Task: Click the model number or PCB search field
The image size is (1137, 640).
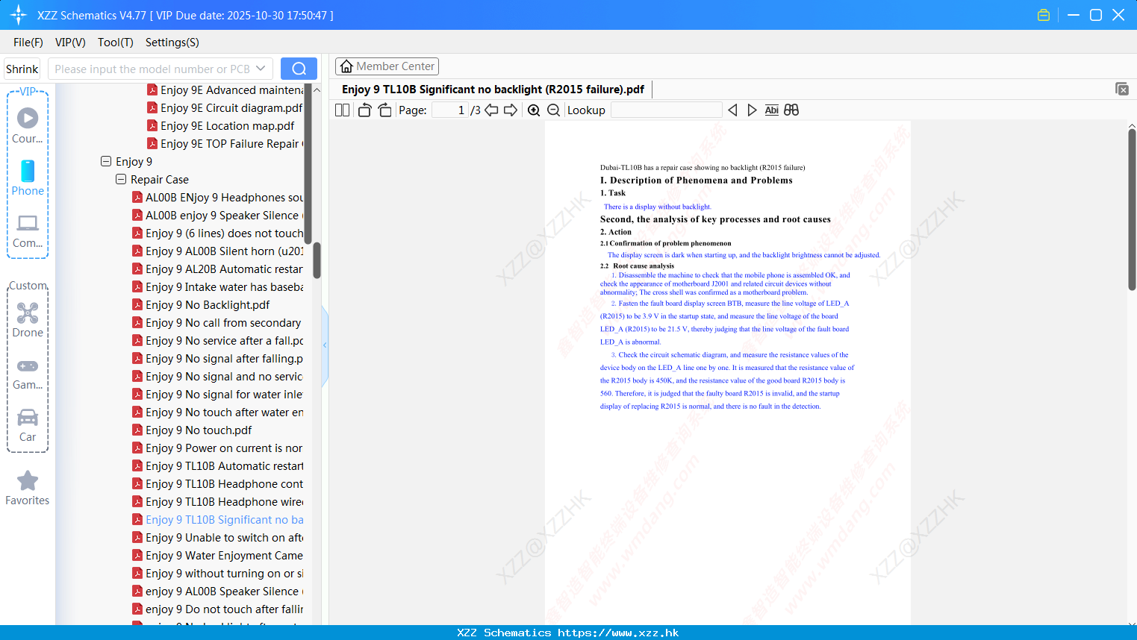Action: coord(152,69)
